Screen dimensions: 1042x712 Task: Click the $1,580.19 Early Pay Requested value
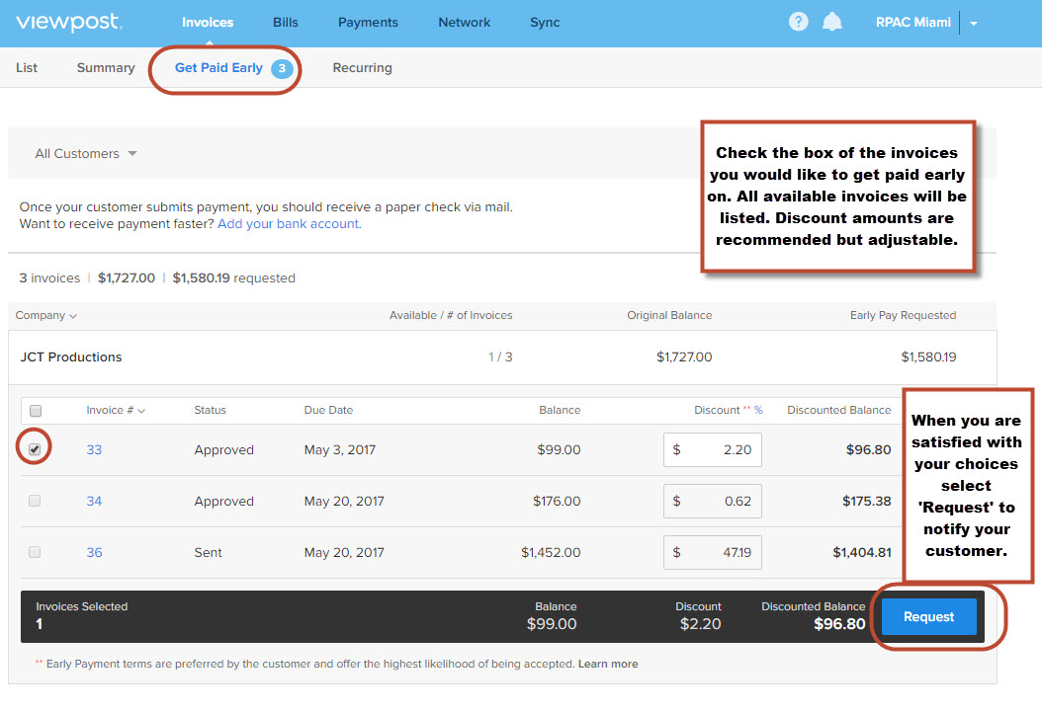coord(928,357)
